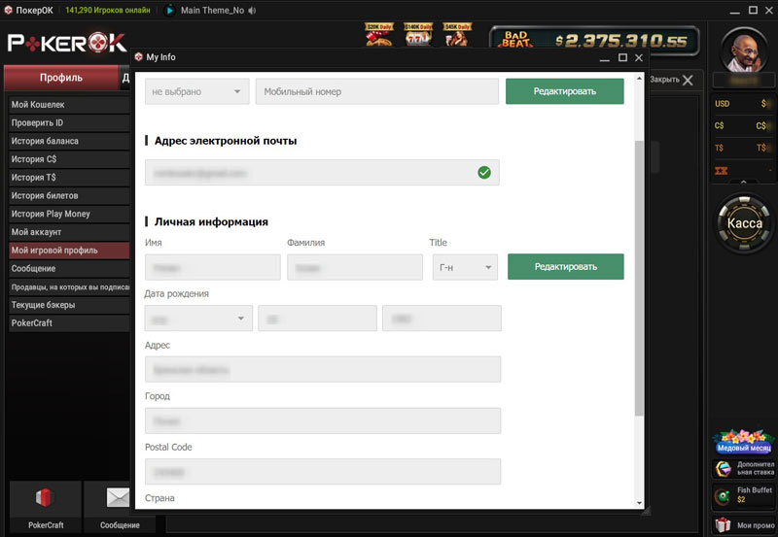Image resolution: width=778 pixels, height=537 pixels.
Task: Select Мой Кошелек in the sidebar
Action: [66, 105]
